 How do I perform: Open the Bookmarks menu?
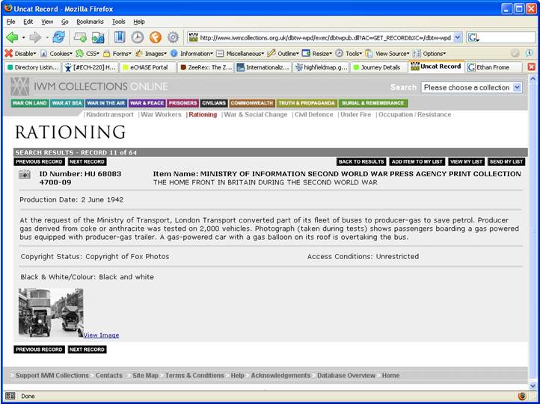pyautogui.click(x=90, y=22)
